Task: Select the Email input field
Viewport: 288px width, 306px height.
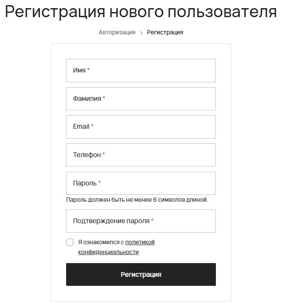Action: (141, 127)
